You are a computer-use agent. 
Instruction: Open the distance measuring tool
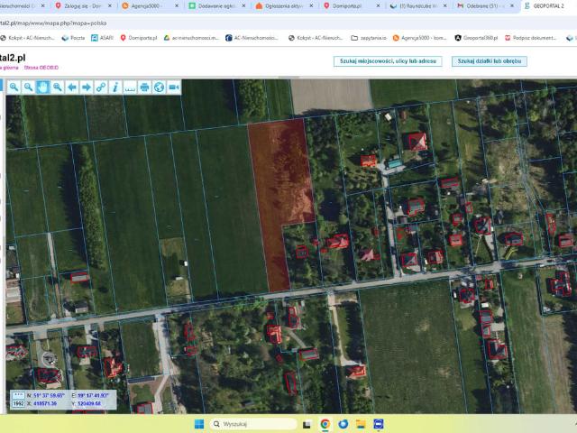click(130, 88)
